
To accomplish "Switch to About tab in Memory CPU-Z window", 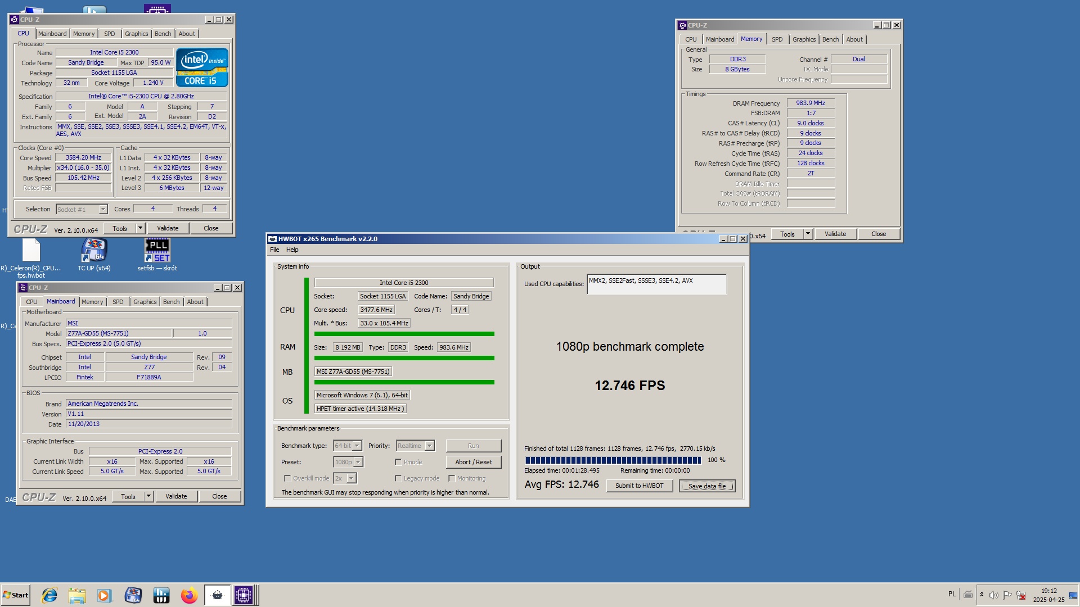I will pyautogui.click(x=854, y=39).
